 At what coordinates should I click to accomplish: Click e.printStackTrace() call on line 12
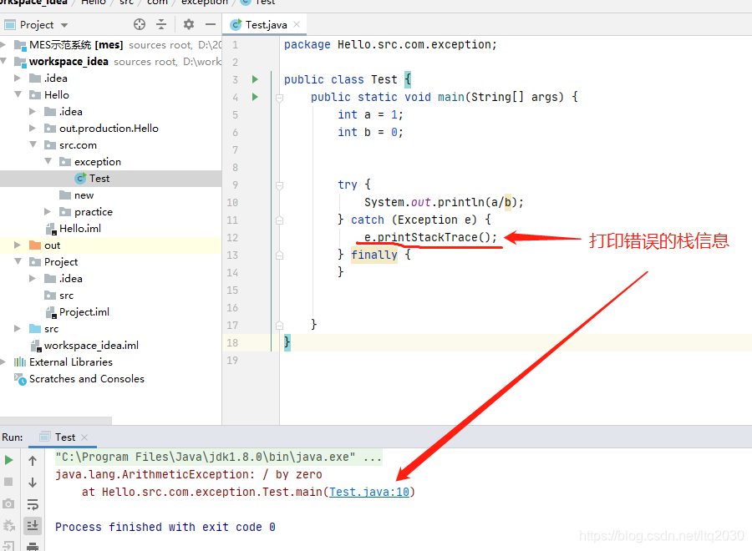(x=430, y=237)
